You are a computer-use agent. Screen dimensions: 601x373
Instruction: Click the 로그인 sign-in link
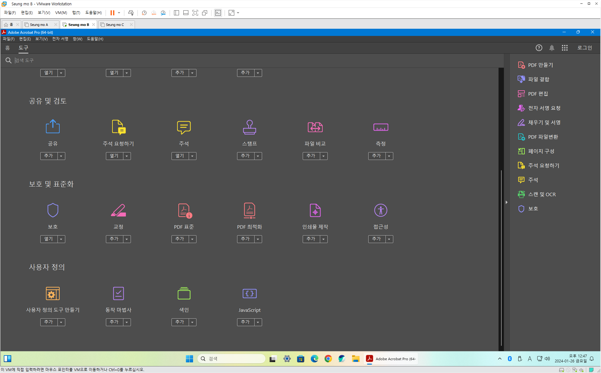pyautogui.click(x=584, y=48)
